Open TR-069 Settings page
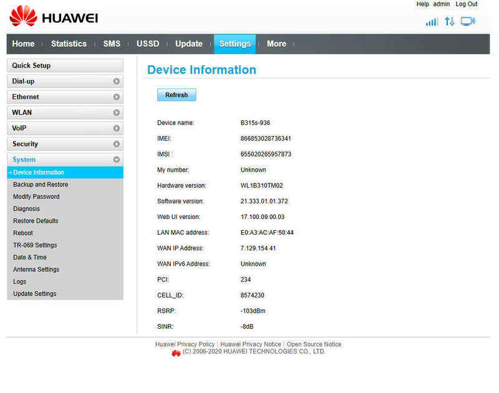 35,245
